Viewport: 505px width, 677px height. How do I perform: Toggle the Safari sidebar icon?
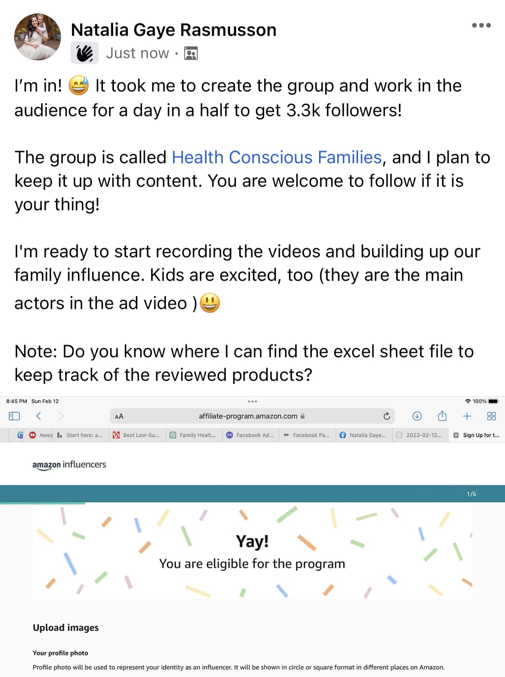(x=14, y=416)
